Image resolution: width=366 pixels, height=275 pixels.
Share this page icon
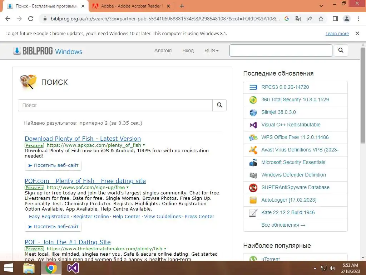pyautogui.click(x=310, y=19)
